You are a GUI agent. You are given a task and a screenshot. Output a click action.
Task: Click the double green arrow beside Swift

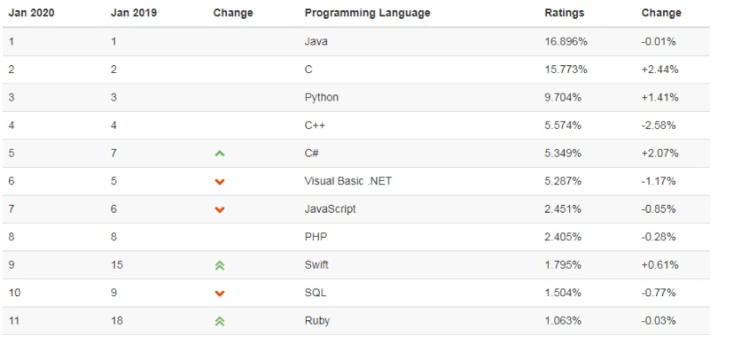pos(220,265)
